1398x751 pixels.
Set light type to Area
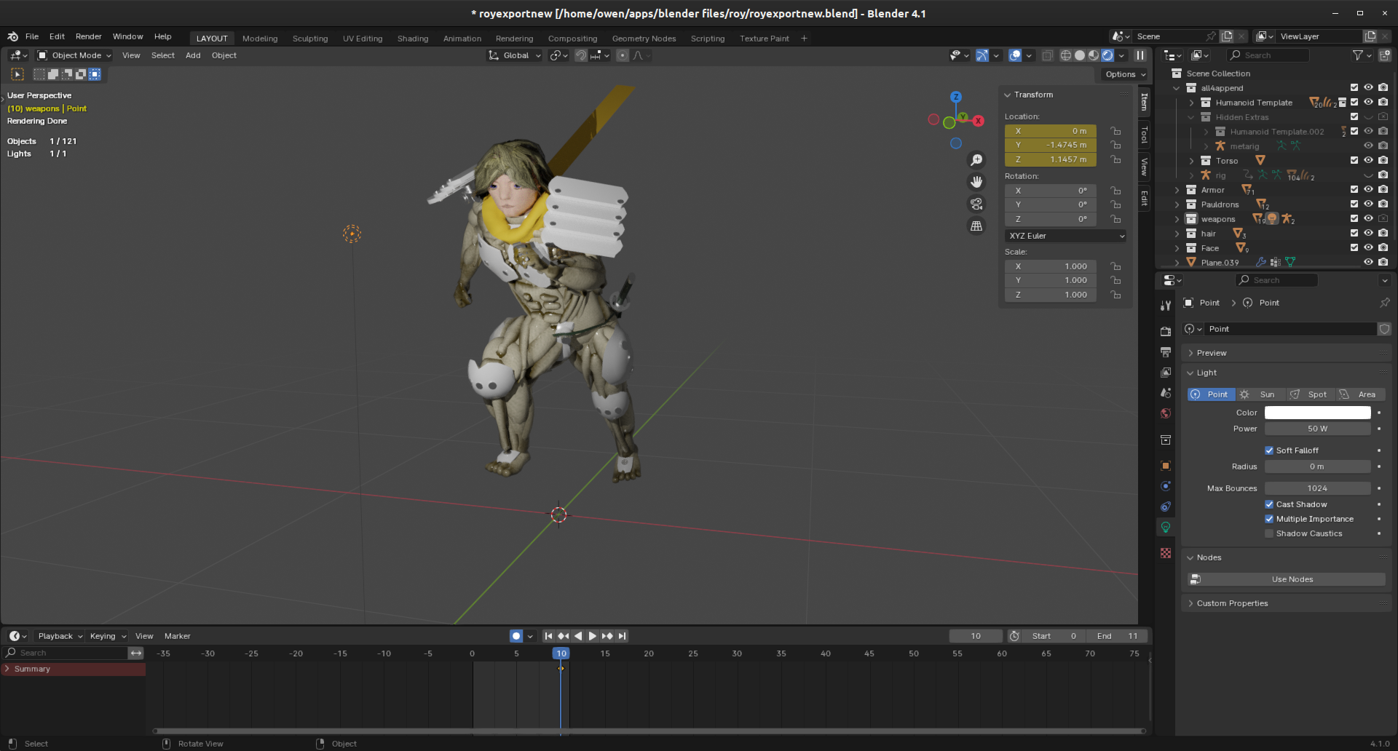(x=1360, y=394)
